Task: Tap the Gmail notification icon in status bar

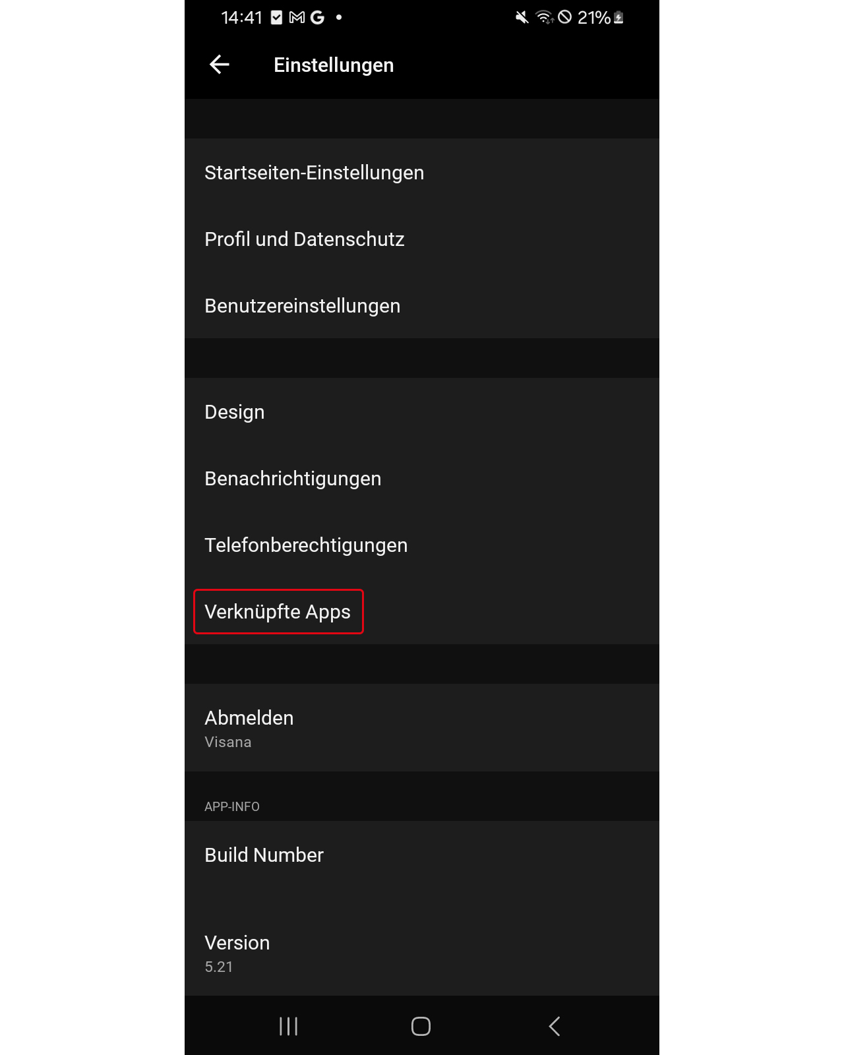Action: [297, 18]
